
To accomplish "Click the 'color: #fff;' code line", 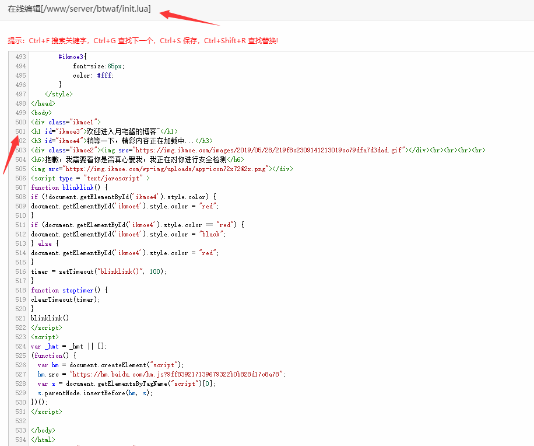I will (x=93, y=75).
